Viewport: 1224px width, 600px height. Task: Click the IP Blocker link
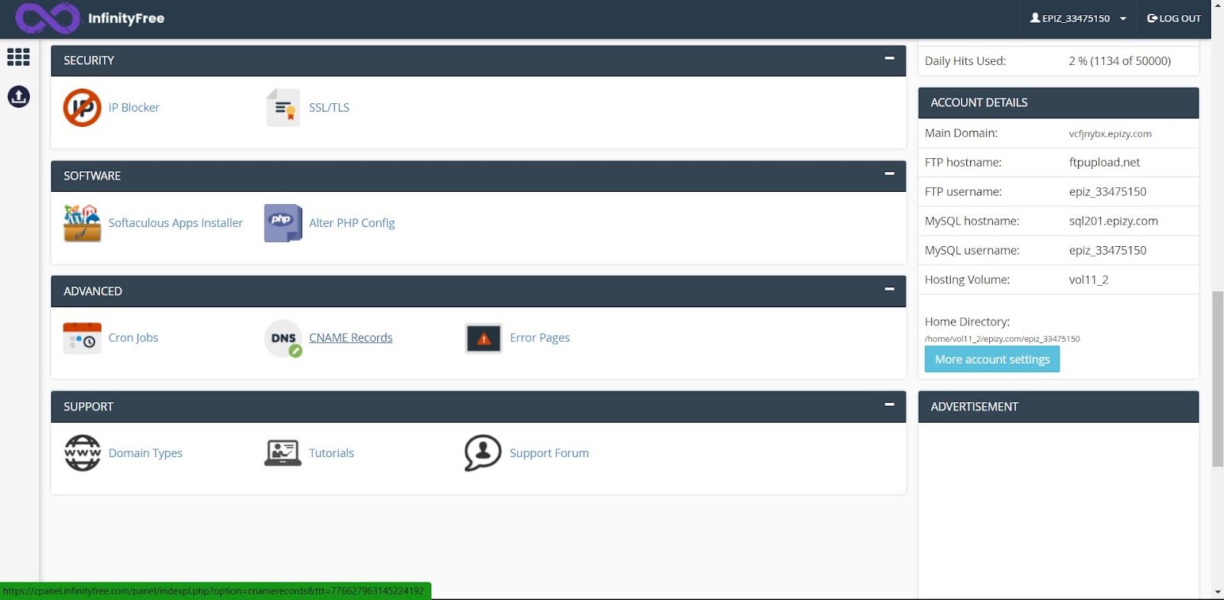click(134, 108)
